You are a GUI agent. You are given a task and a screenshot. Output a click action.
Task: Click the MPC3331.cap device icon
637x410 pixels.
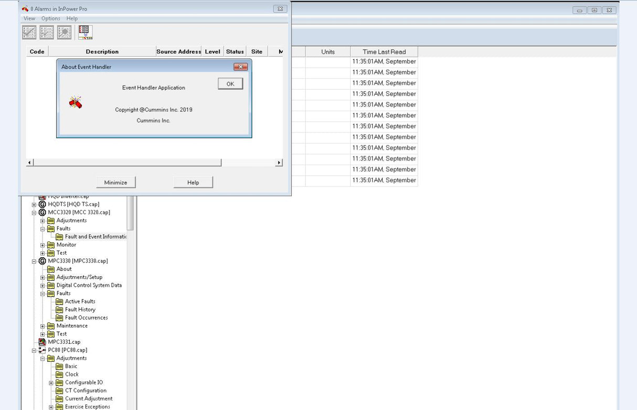(43, 342)
